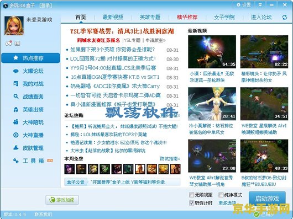
Task: Play the video thumbnail with duration 48:33
Action: pyautogui.click(x=264, y=156)
